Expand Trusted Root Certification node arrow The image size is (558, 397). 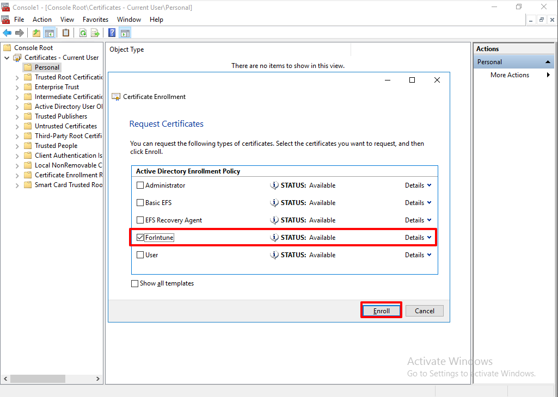tap(17, 77)
